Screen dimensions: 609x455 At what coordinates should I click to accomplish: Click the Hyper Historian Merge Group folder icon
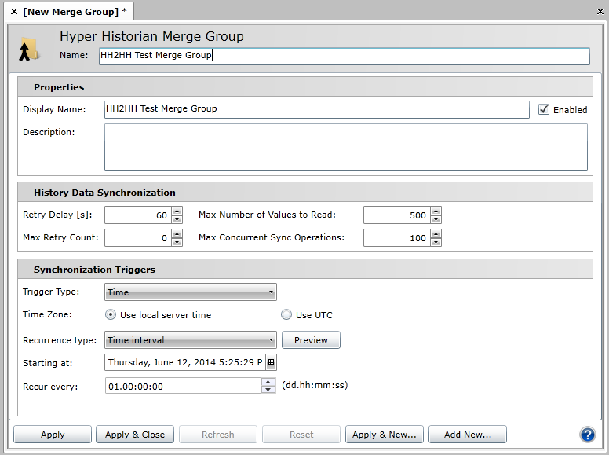[29, 49]
